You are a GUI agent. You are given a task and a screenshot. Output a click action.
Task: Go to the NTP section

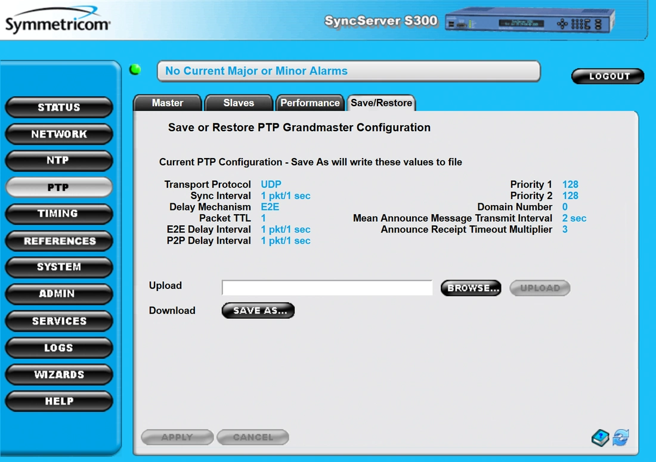coord(59,160)
